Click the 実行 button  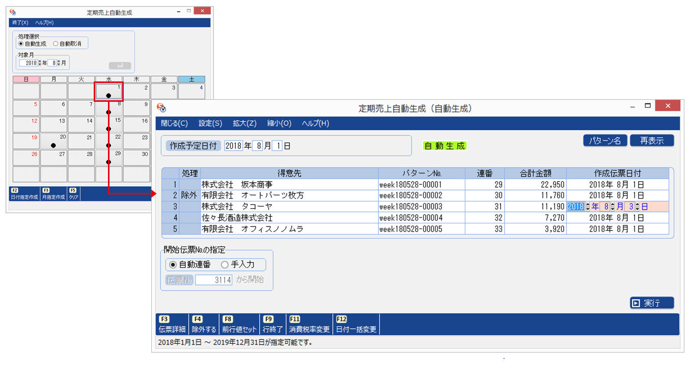coord(651,303)
